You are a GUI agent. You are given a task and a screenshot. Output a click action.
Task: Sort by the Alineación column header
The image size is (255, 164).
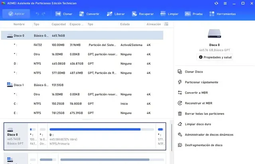point(153,24)
